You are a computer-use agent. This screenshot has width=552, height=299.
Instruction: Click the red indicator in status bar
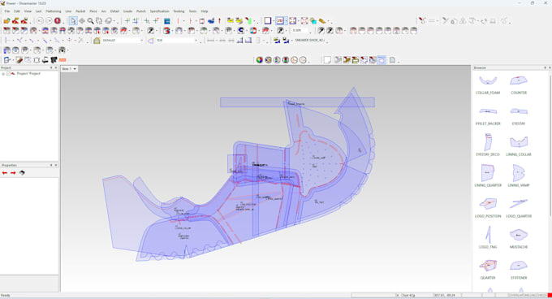coord(550,295)
